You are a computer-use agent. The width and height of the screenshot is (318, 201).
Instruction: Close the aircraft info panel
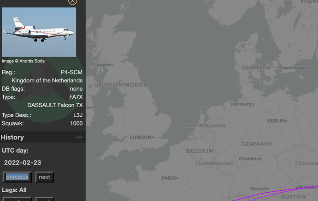(x=72, y=1)
